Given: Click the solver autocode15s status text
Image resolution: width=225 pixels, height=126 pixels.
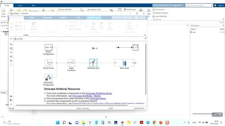Looking at the screenshot, I should click(x=139, y=108).
